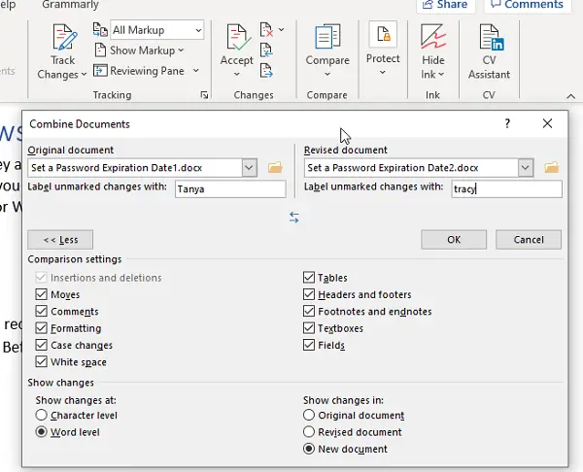583x472 pixels.
Task: Select New document radio button
Action: pos(309,449)
